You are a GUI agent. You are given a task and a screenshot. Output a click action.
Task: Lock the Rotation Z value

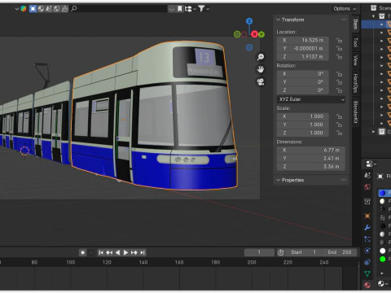(339, 90)
